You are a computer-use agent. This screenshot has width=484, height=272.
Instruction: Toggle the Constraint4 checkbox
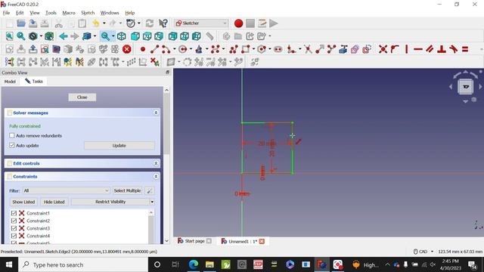click(x=14, y=236)
